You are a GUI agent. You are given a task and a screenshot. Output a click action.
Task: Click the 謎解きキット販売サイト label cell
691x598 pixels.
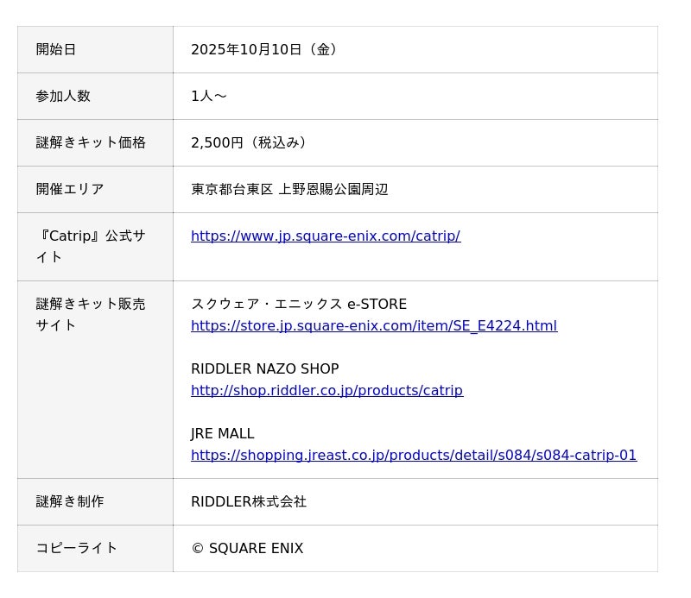click(91, 314)
